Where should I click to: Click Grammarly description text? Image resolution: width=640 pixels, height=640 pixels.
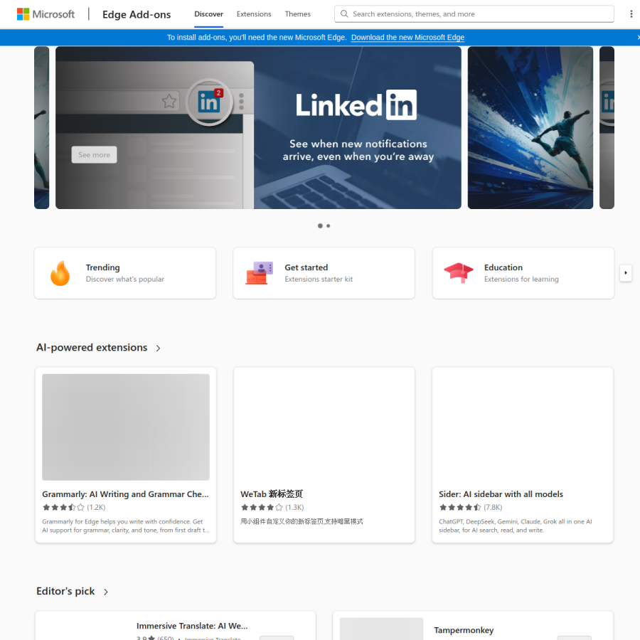pos(126,526)
